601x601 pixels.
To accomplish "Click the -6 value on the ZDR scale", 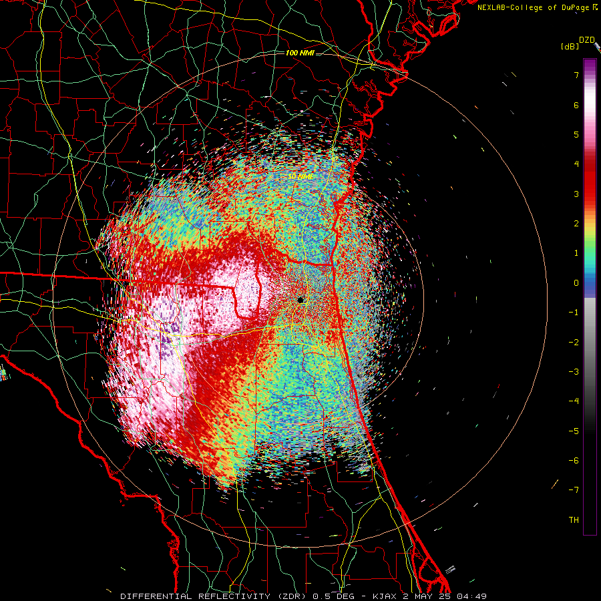I will pos(574,461).
